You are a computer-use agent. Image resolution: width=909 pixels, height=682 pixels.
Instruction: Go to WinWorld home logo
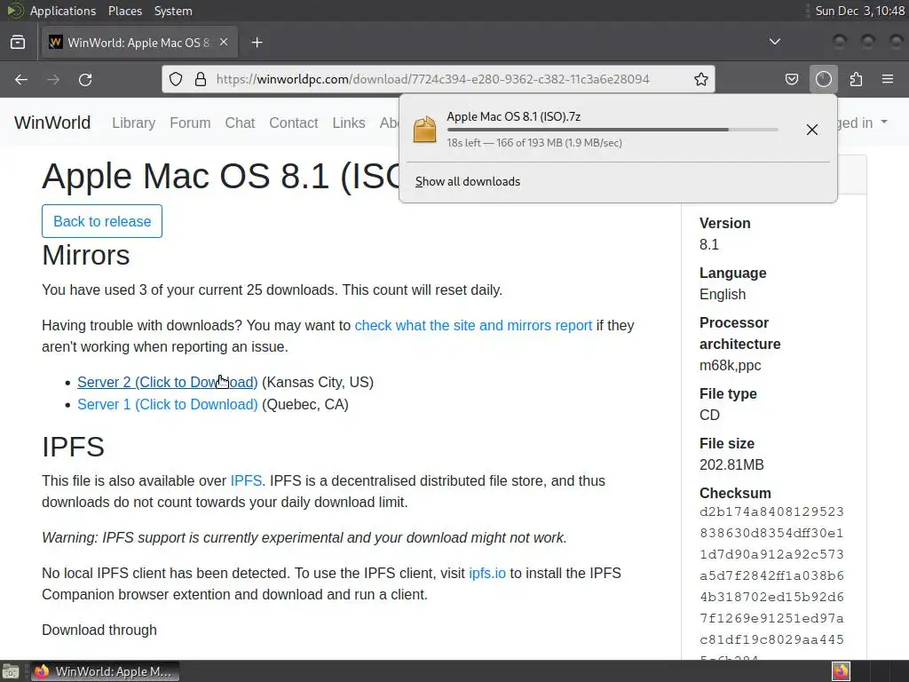pyautogui.click(x=52, y=123)
